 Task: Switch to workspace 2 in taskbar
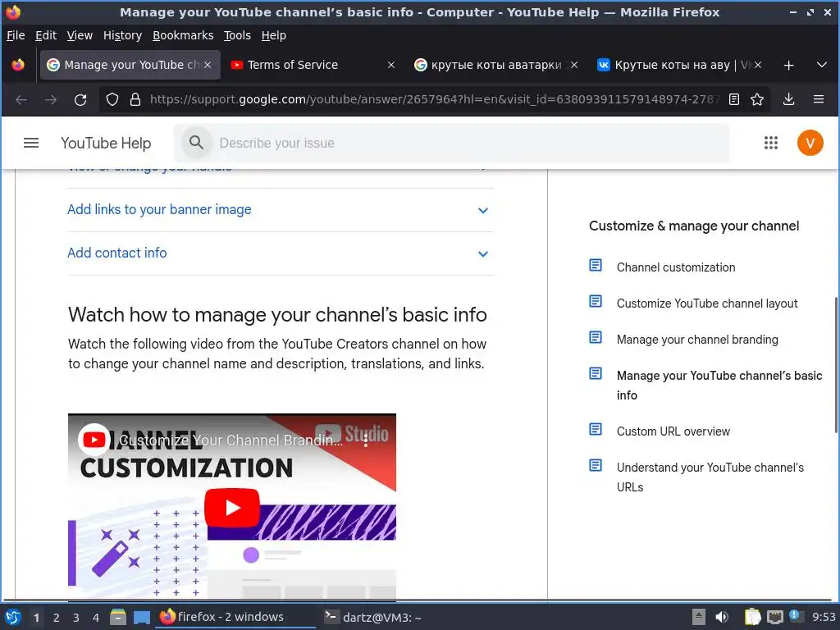(57, 618)
